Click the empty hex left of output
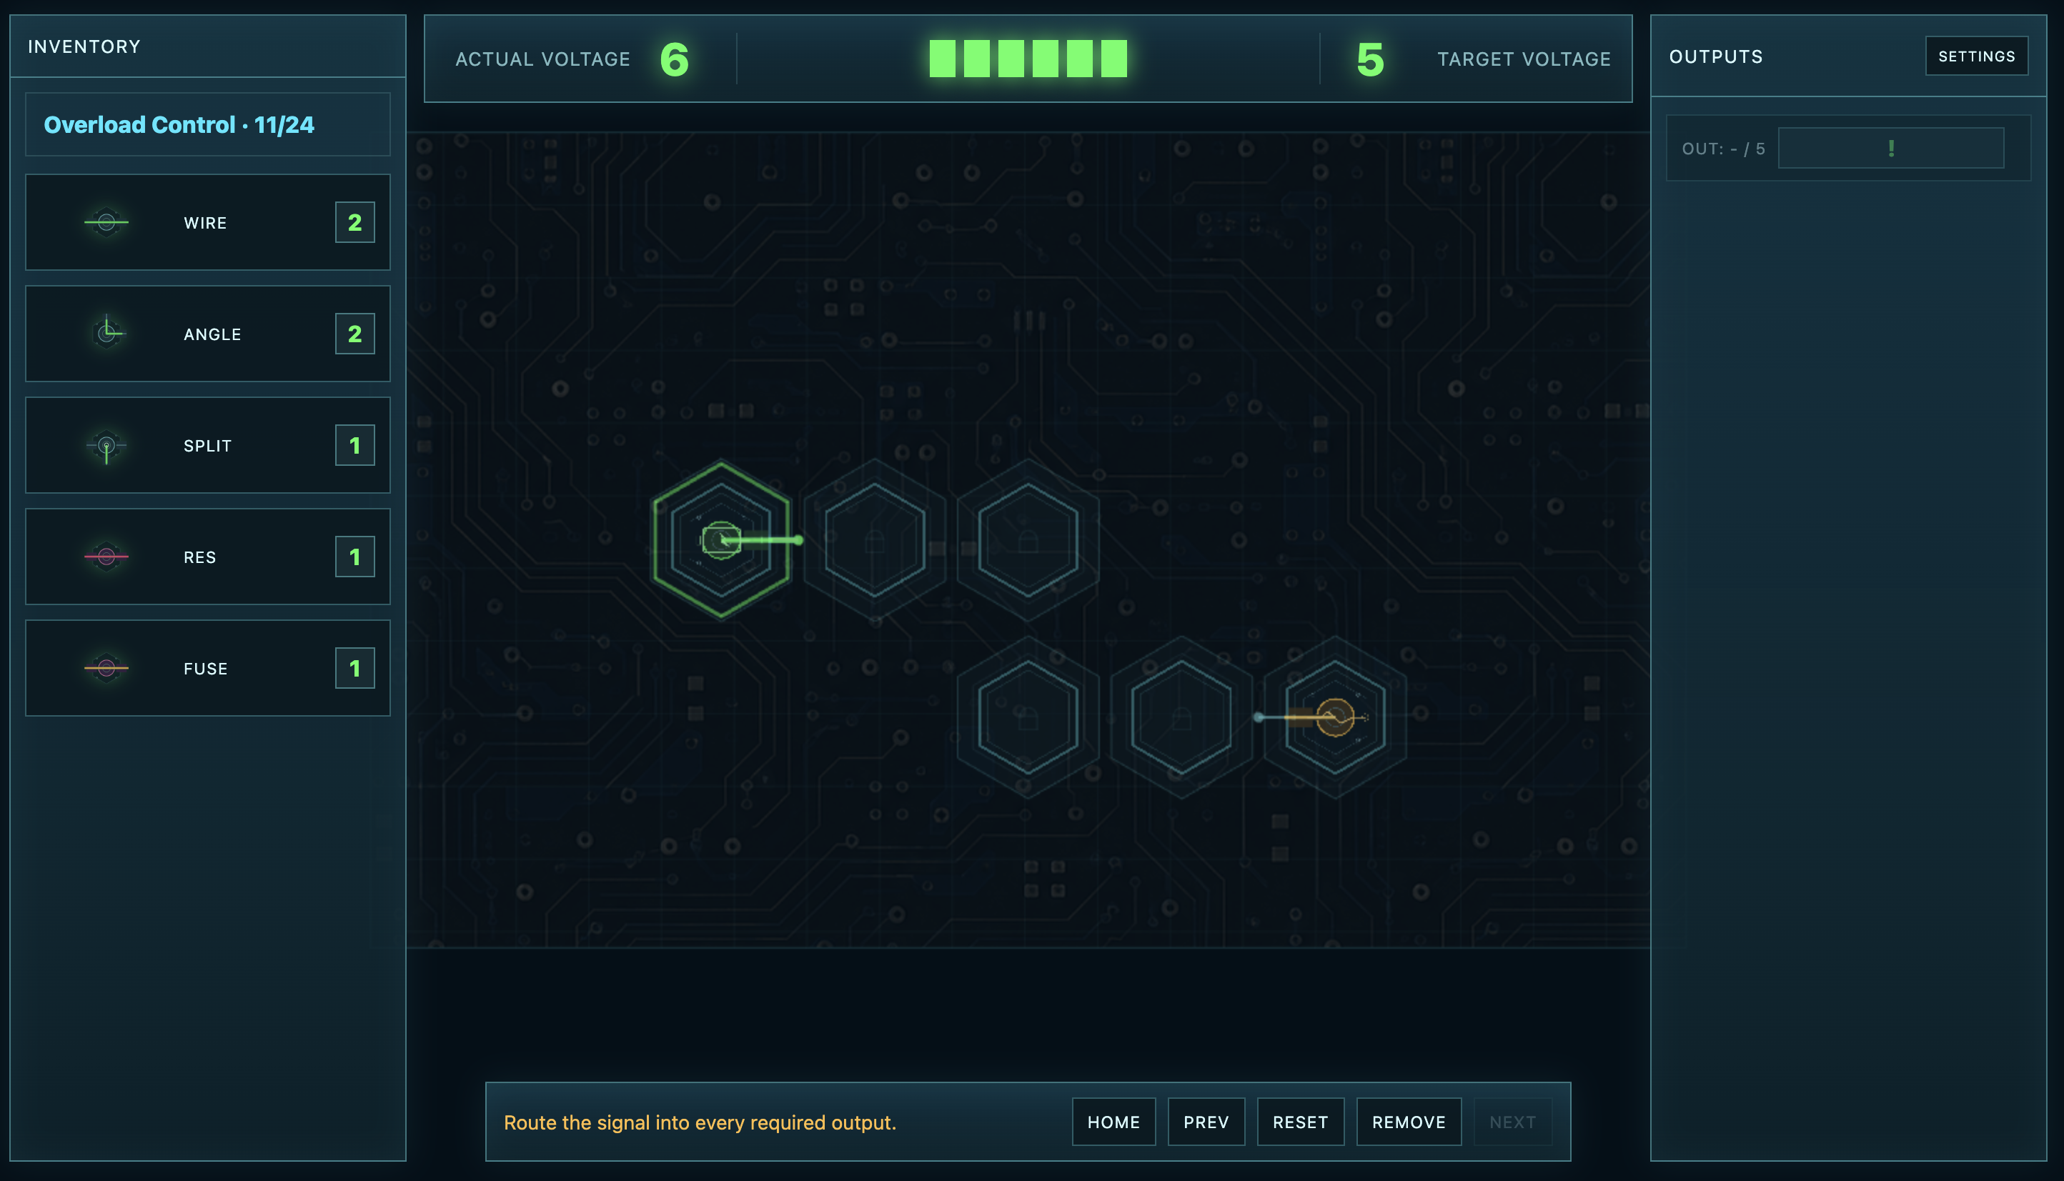The width and height of the screenshot is (2064, 1181). tap(1181, 717)
